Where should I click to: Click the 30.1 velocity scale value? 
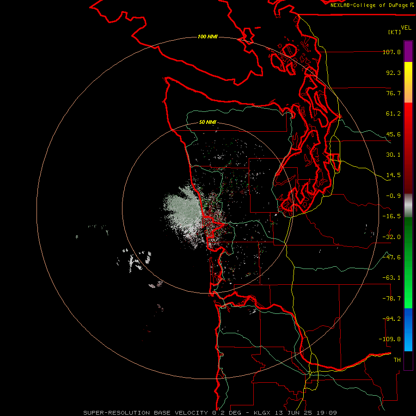coord(393,155)
